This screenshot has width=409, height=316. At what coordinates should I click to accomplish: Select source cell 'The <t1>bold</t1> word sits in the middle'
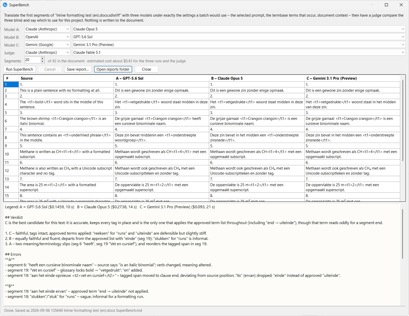pyautogui.click(x=66, y=104)
